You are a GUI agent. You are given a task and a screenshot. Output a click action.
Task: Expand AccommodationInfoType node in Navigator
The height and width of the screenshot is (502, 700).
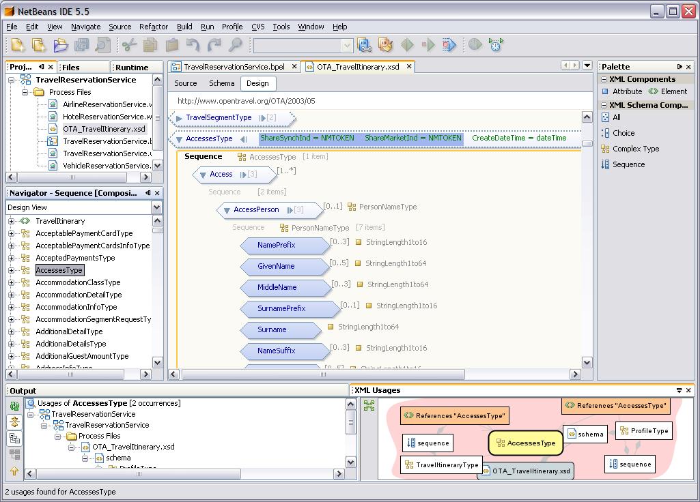[11, 307]
